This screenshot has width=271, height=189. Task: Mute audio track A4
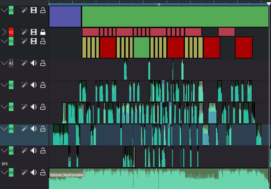tap(34, 129)
